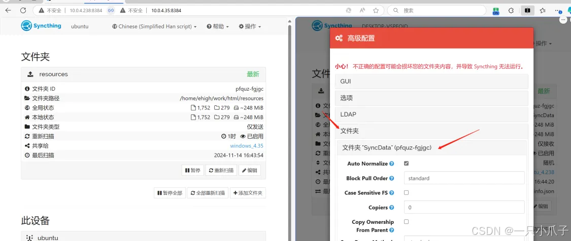
Task: Open help icon next to Case Sensitive FS
Action: point(392,193)
